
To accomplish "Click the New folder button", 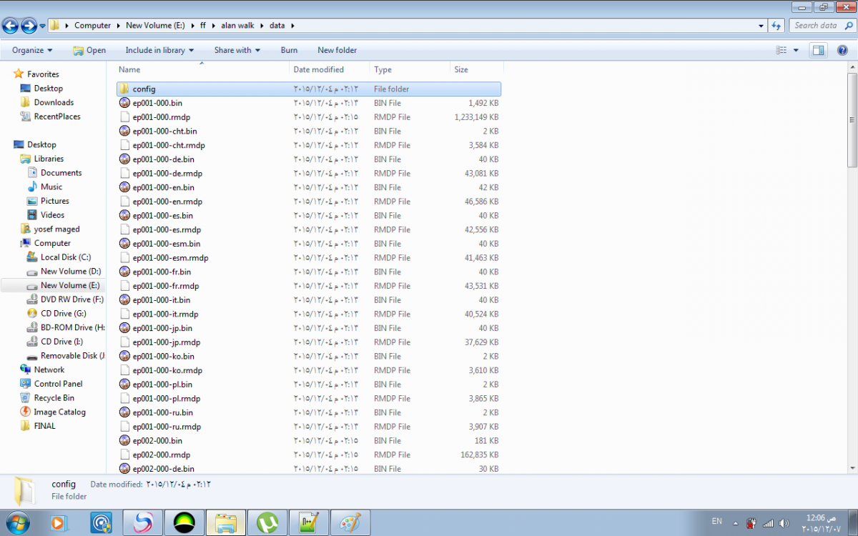I will (x=337, y=50).
